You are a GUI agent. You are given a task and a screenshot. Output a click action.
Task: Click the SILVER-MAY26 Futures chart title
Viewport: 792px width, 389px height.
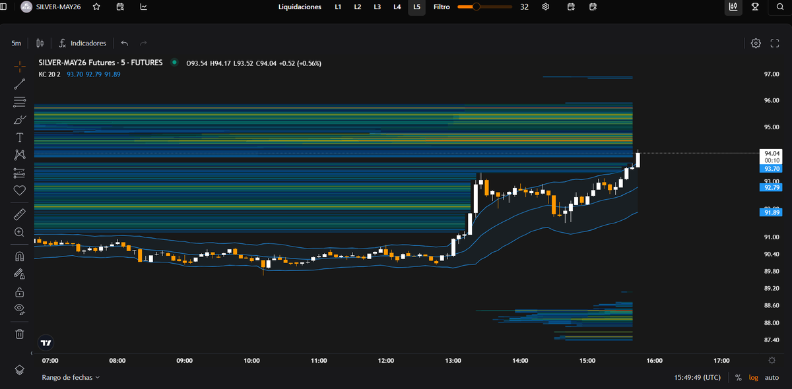101,63
